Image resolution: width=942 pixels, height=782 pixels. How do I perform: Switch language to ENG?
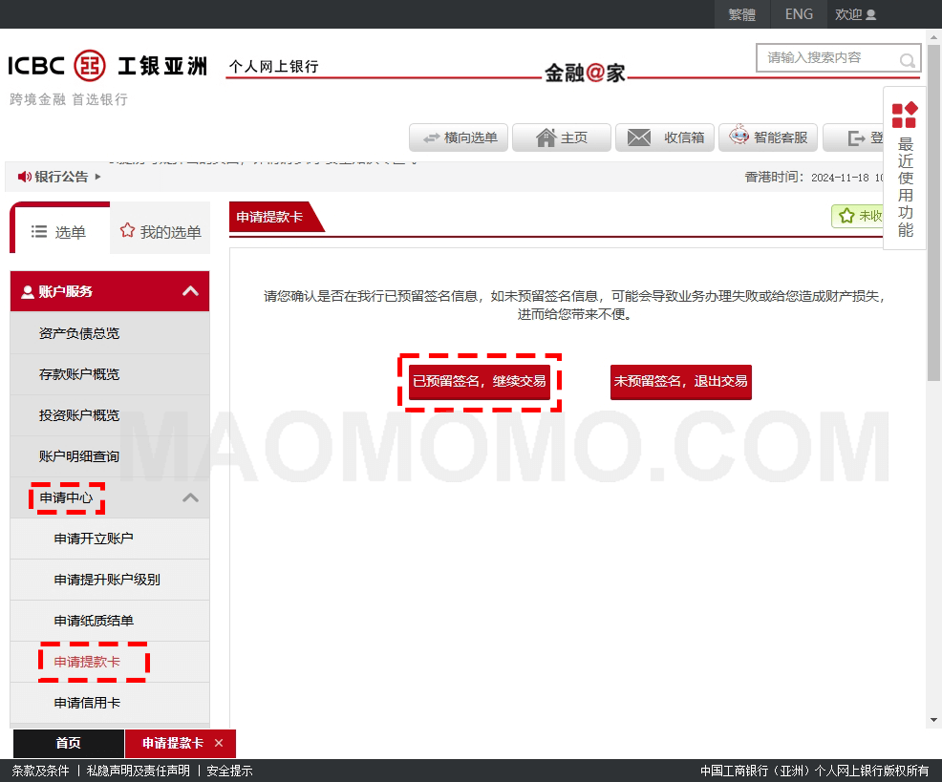[x=799, y=14]
